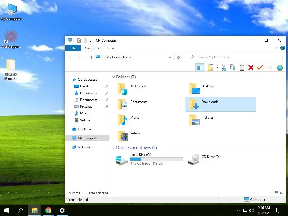The width and height of the screenshot is (288, 216).
Task: Click the network tray icon
Action: click(245, 210)
